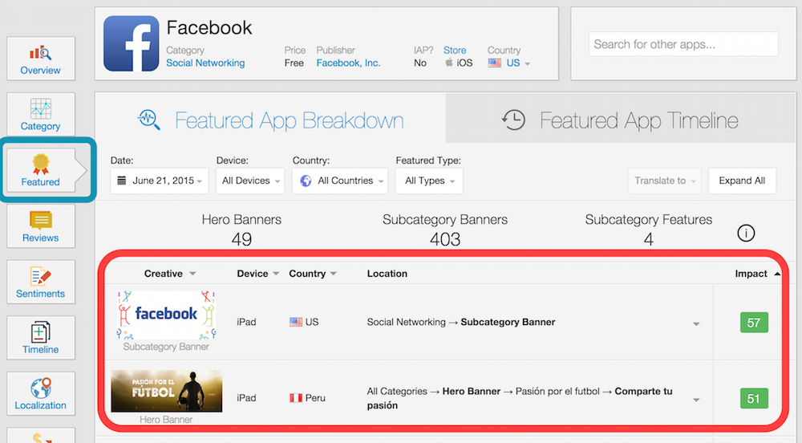The height and width of the screenshot is (443, 802).
Task: Click the Peru country cell
Action: 307,398
